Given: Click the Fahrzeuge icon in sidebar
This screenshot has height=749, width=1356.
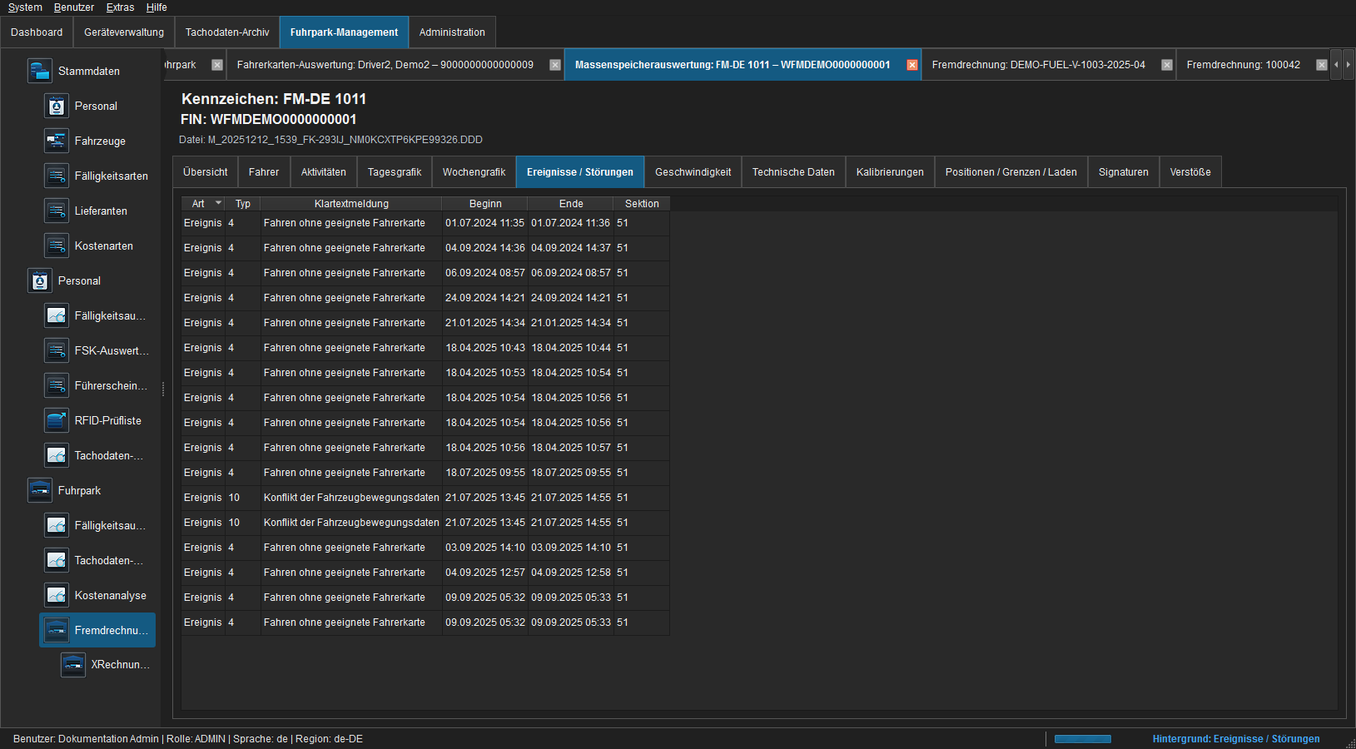Looking at the screenshot, I should pyautogui.click(x=57, y=141).
